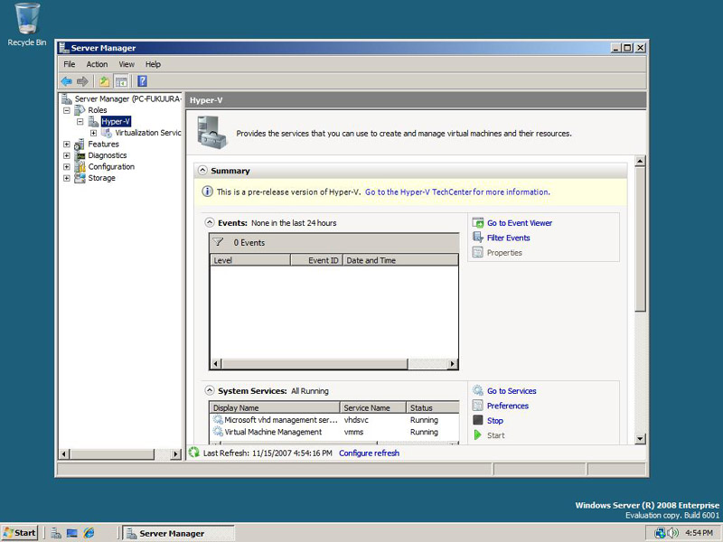The height and width of the screenshot is (542, 723).
Task: Open the Start menu
Action: coord(20,533)
